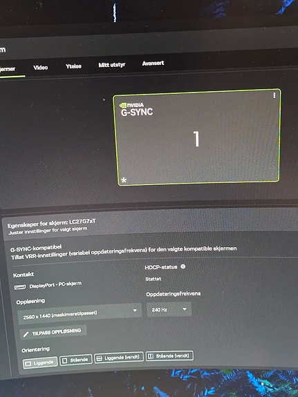Screen dimensions: 298x397
Task: Open the Oppløsning 2560 x 1440 dropdown
Action: coord(80,314)
